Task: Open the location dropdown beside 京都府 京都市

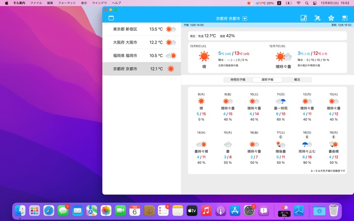Action: [x=245, y=19]
